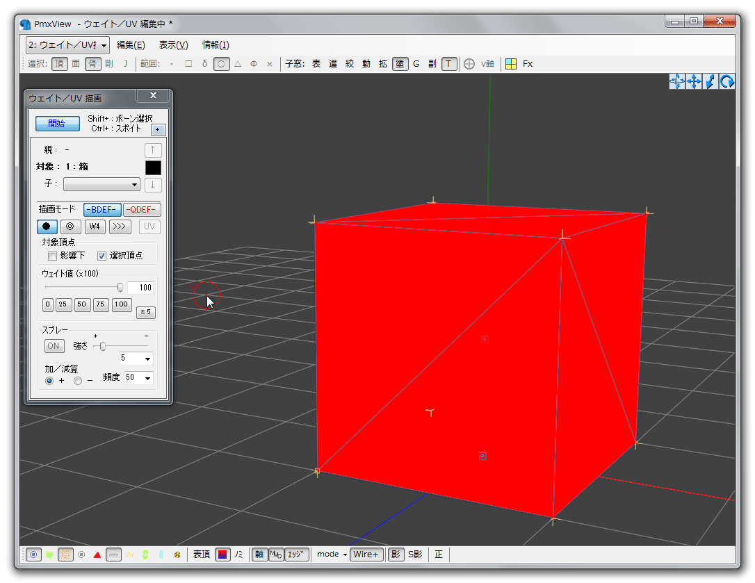755x583 pixels.
Task: Open 頻度 frequency dropdown 50
Action: 138,377
